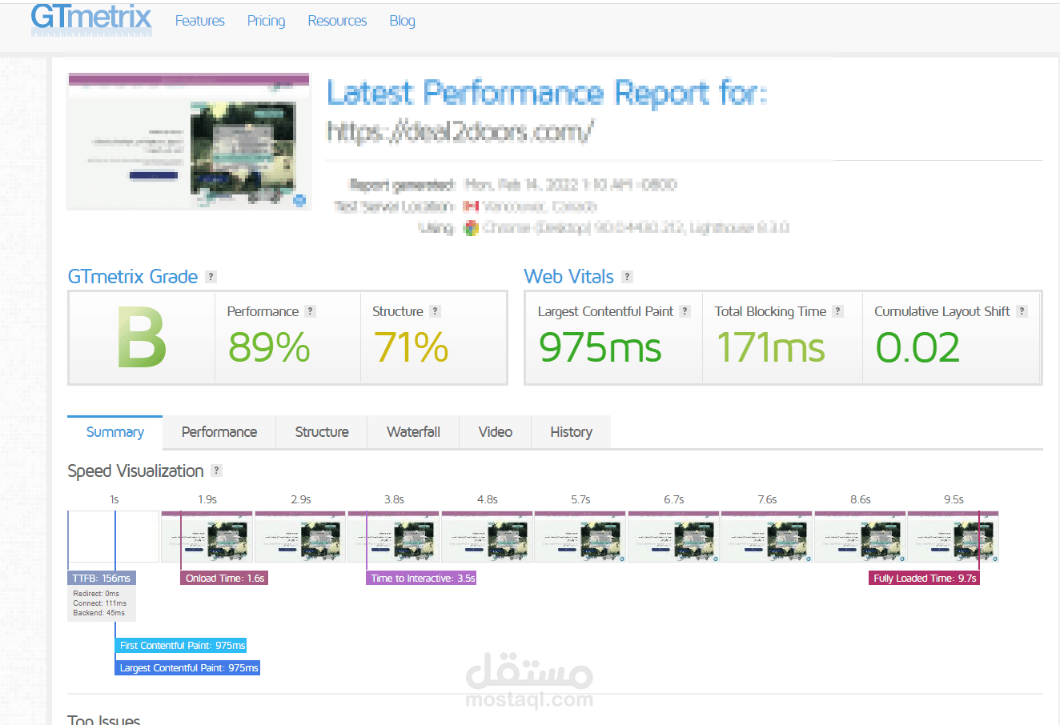
Task: Click the filmstrip frame at 9.5s
Action: [954, 537]
